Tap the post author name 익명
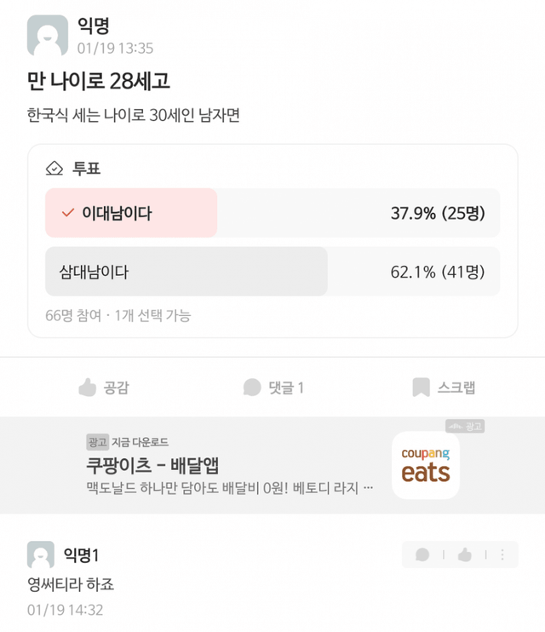545x632 pixels. (94, 27)
